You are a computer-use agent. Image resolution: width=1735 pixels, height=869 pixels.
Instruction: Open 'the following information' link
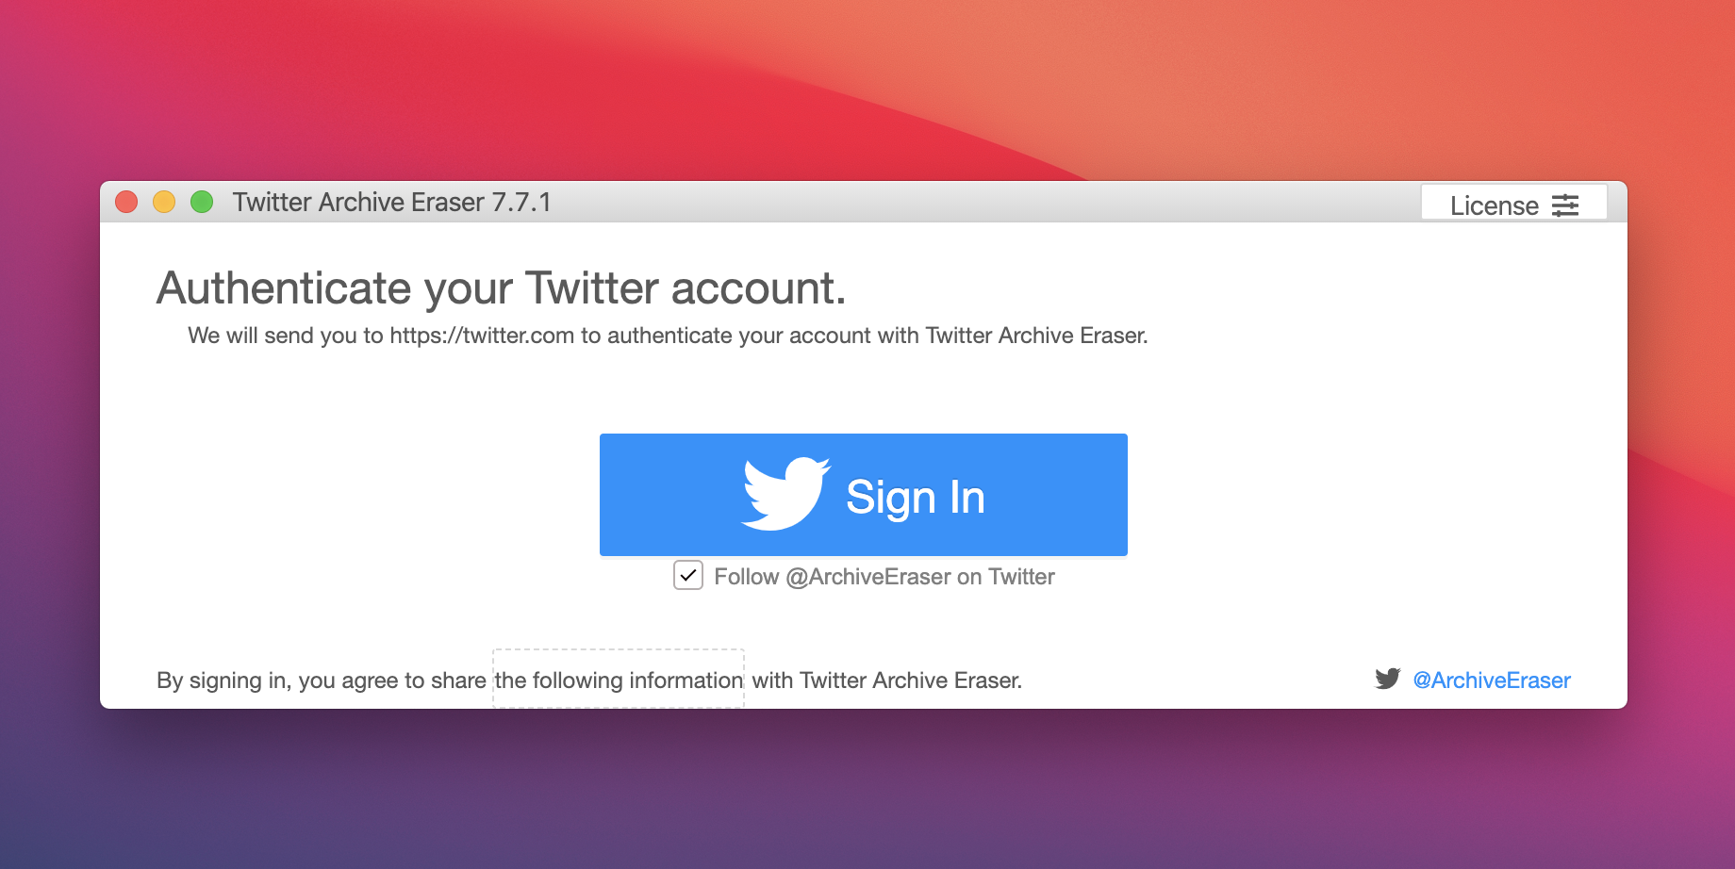619,680
